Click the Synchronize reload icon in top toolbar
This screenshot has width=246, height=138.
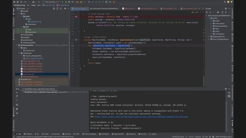coord(21,2)
